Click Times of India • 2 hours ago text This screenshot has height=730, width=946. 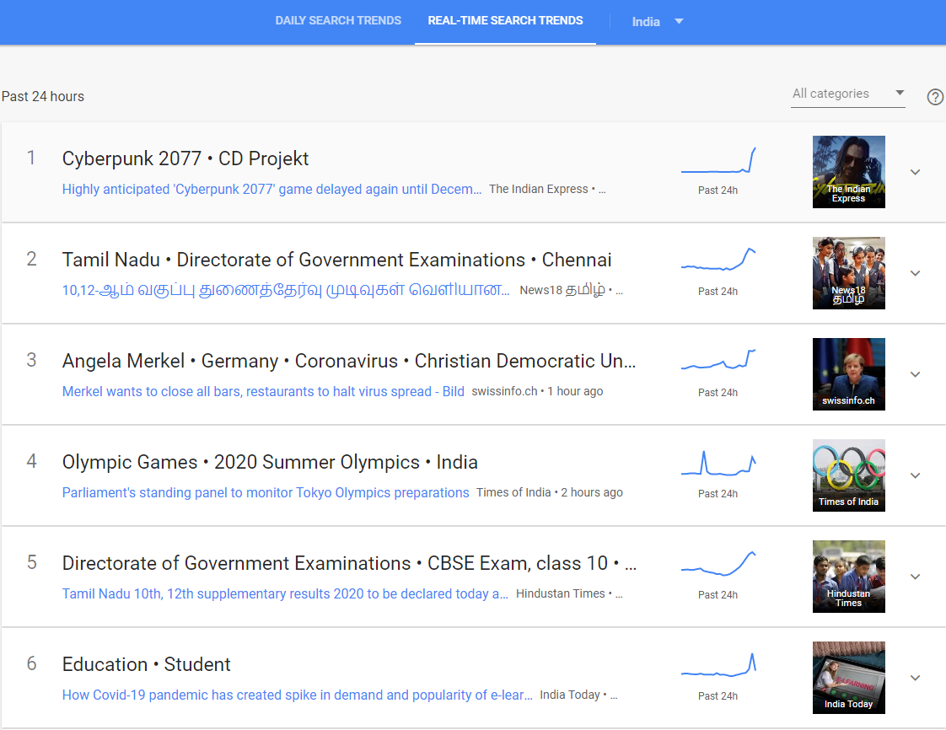(550, 493)
